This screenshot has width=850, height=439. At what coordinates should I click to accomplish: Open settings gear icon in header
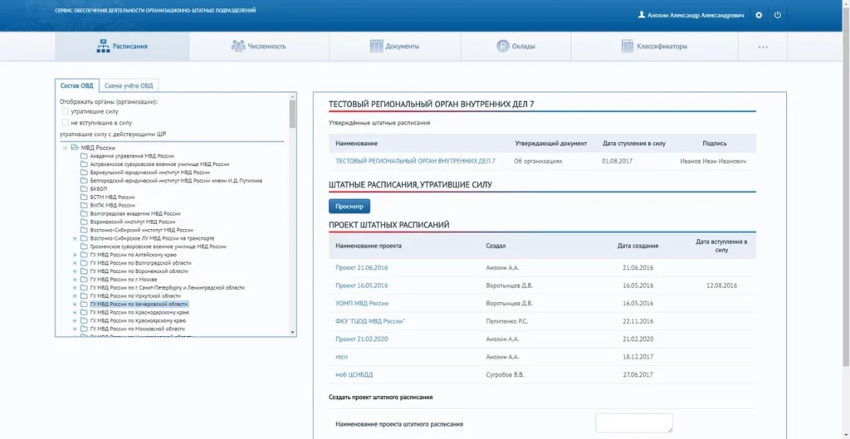[759, 15]
